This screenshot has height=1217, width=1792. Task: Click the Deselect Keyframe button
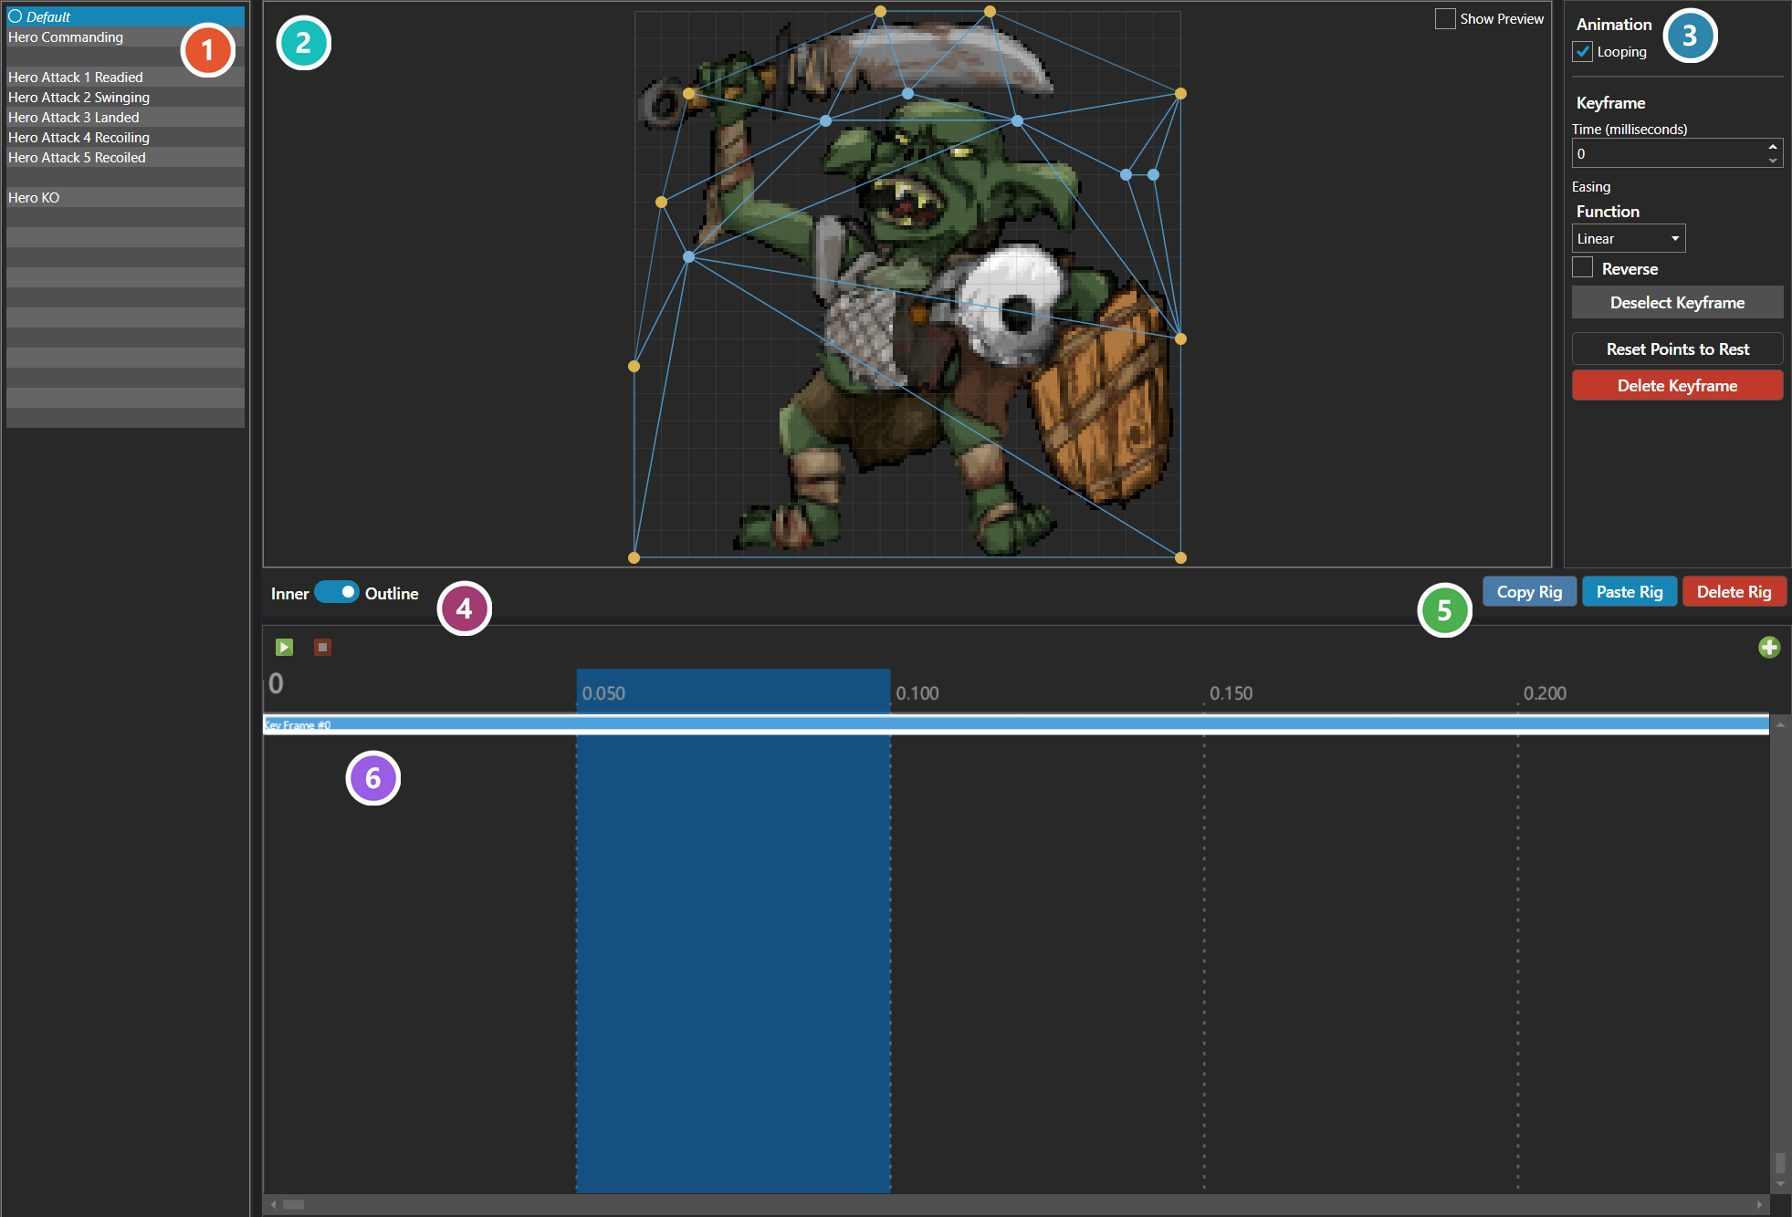1677,302
